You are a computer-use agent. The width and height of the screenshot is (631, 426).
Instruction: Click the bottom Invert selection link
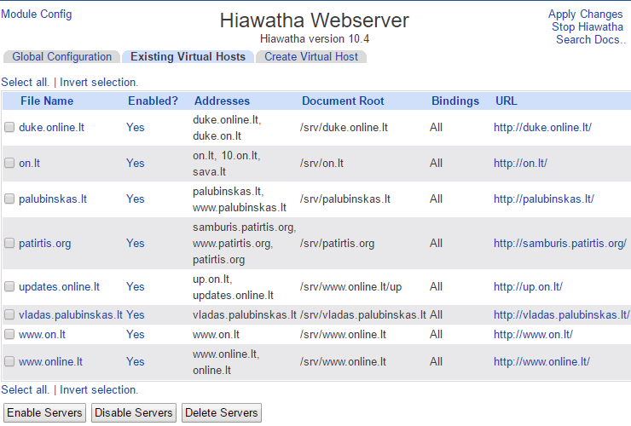pos(99,390)
